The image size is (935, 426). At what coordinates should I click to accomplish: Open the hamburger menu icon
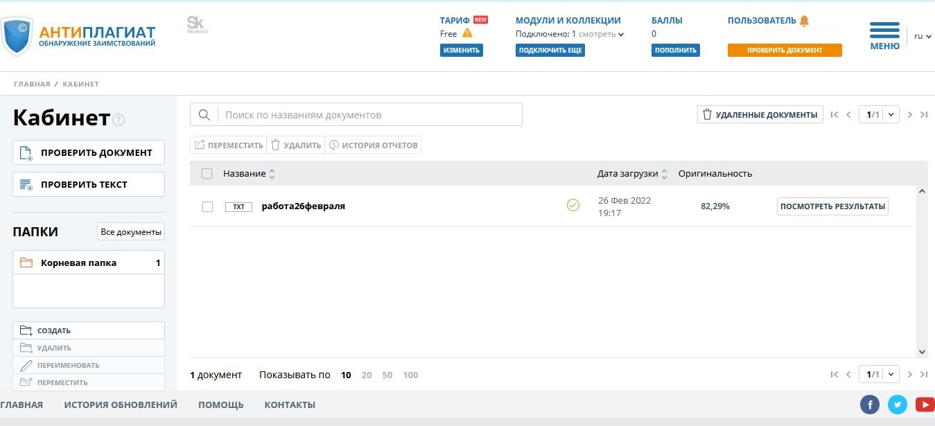[884, 31]
